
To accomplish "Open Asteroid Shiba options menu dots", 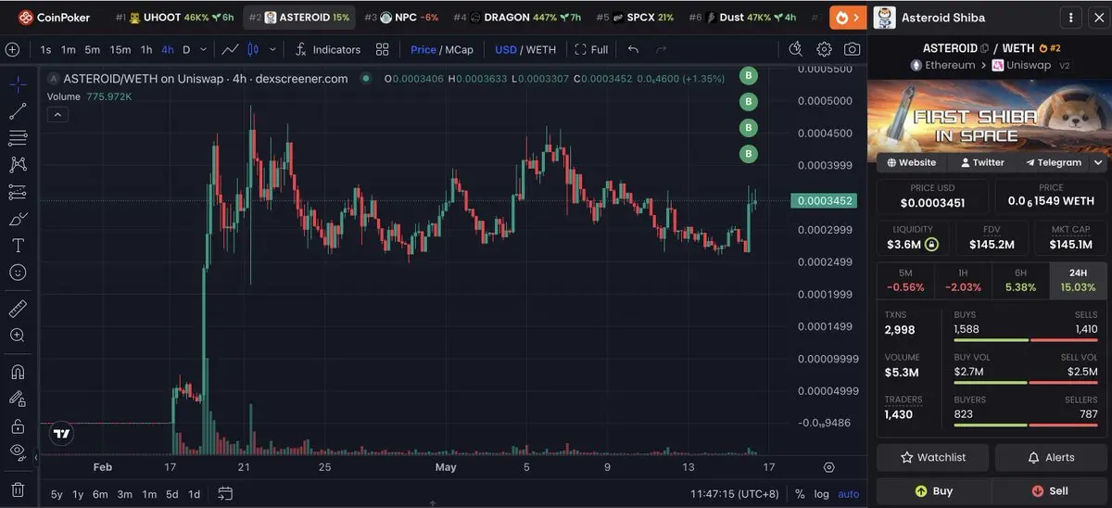I will click(x=1070, y=18).
